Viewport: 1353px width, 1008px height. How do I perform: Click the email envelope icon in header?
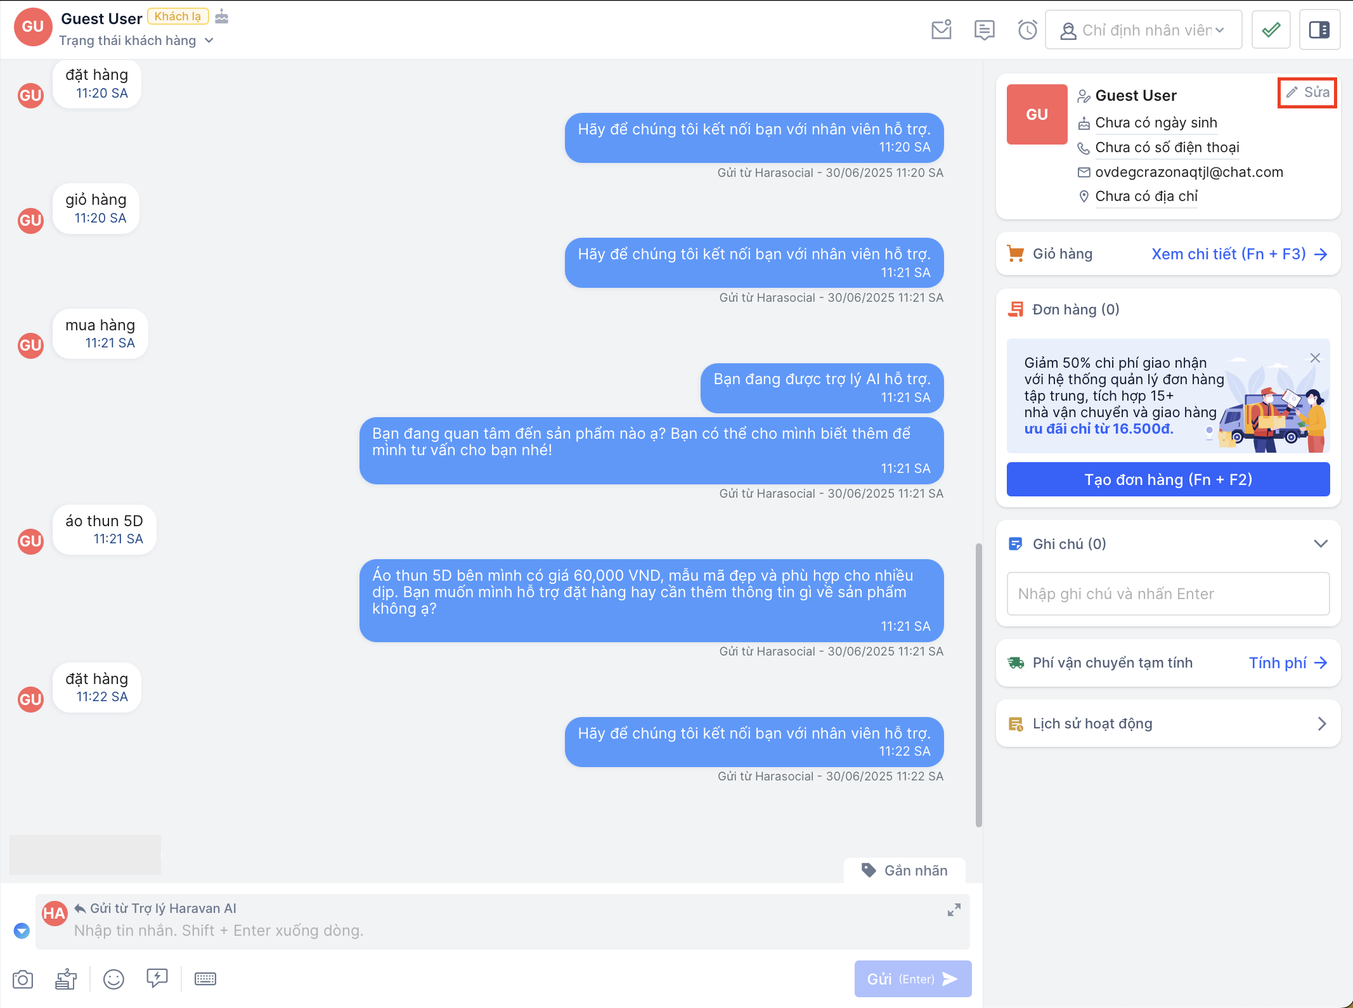[942, 30]
